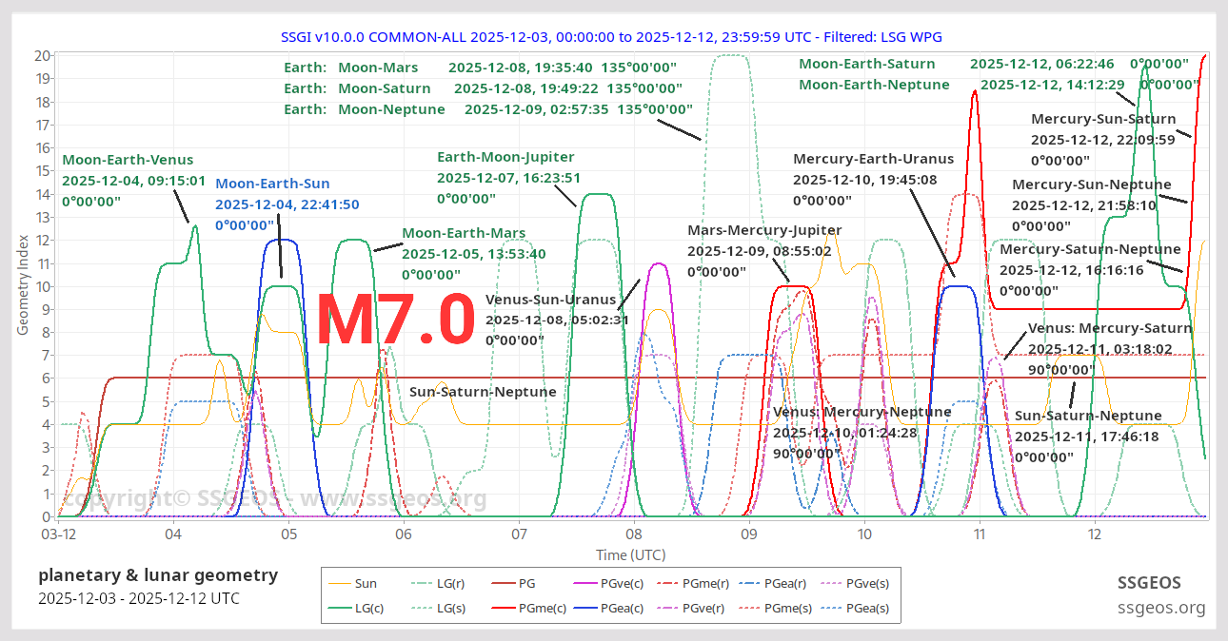Hide the LG(c) series via its legend entry
Image resolution: width=1228 pixels, height=641 pixels.
point(371,608)
